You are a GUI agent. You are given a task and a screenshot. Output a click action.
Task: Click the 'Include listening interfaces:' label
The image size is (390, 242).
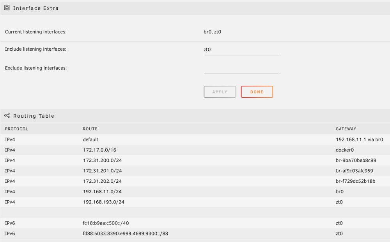click(35, 49)
